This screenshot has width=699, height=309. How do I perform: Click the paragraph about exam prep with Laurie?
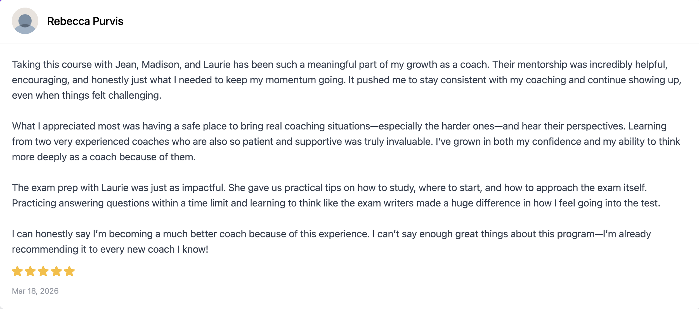point(336,195)
